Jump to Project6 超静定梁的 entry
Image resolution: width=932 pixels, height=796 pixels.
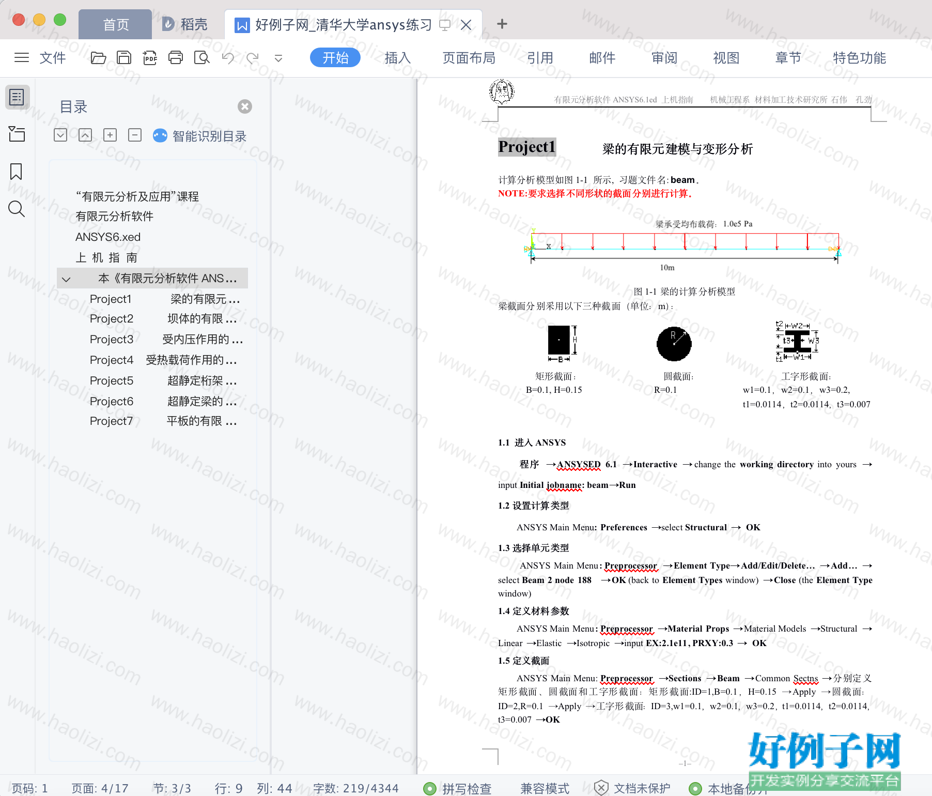(163, 401)
